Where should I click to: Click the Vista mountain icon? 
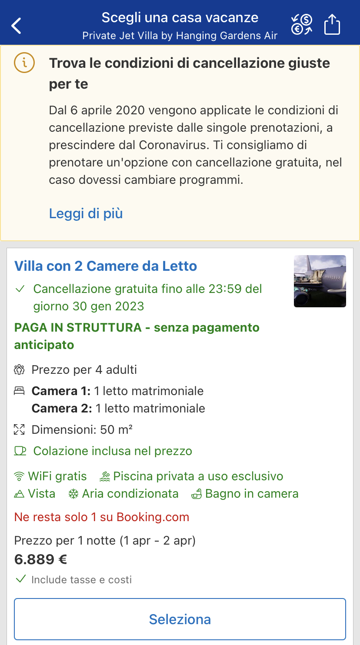pyautogui.click(x=19, y=494)
